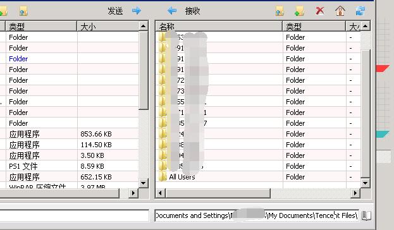Click the right pane vertical scrollbar thumb

point(366,114)
